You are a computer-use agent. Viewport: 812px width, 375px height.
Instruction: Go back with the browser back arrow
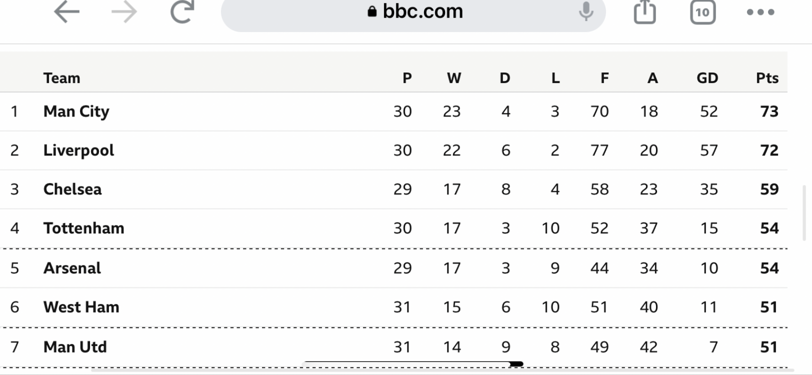66,11
